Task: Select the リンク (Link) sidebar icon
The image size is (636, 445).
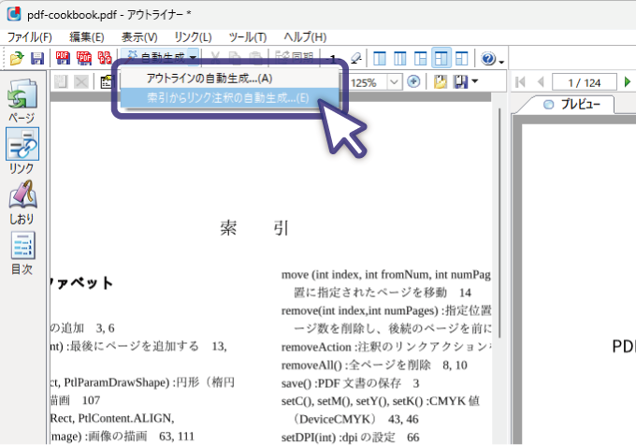Action: [22, 151]
